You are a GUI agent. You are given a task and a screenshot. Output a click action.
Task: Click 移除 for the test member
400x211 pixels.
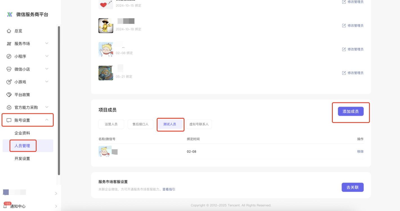click(360, 152)
